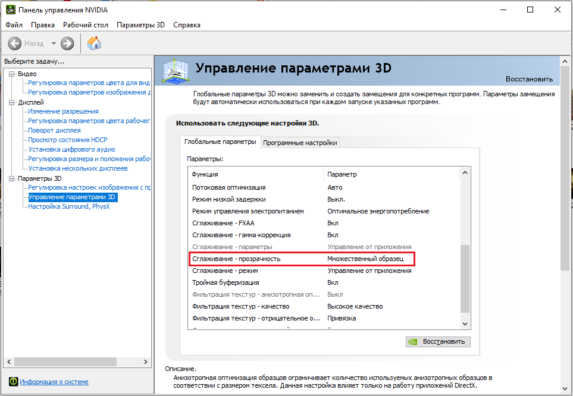Image resolution: width=573 pixels, height=396 pixels.
Task: Click the system information icon
Action: (x=13, y=382)
